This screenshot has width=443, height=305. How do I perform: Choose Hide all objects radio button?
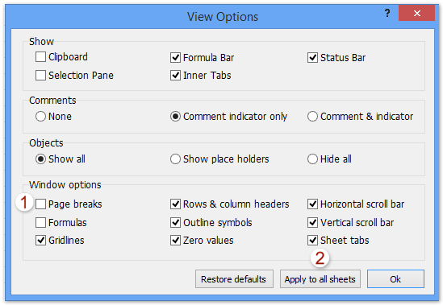click(312, 159)
